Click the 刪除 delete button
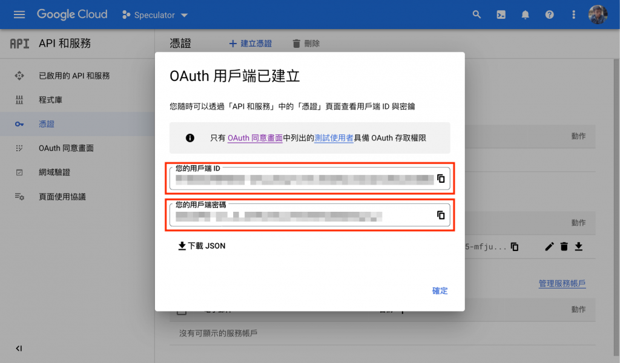Image resolution: width=620 pixels, height=363 pixels. coord(306,44)
